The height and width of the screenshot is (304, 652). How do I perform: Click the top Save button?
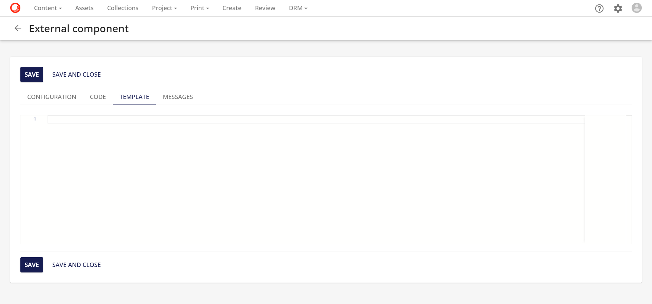(x=32, y=75)
